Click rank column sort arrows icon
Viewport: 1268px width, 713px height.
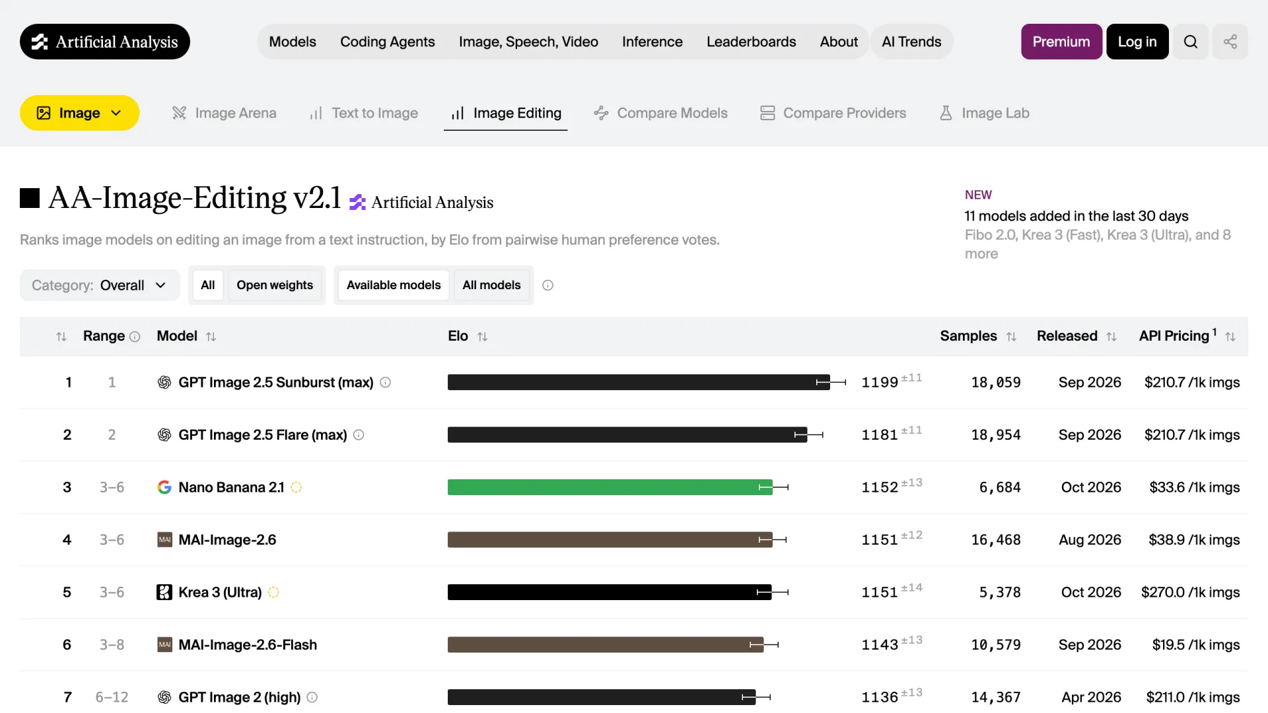click(61, 337)
